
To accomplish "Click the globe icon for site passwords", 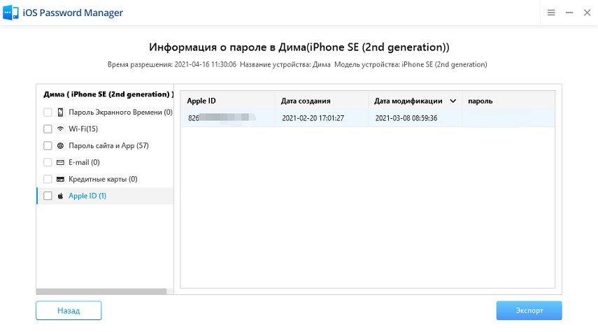I will click(60, 145).
